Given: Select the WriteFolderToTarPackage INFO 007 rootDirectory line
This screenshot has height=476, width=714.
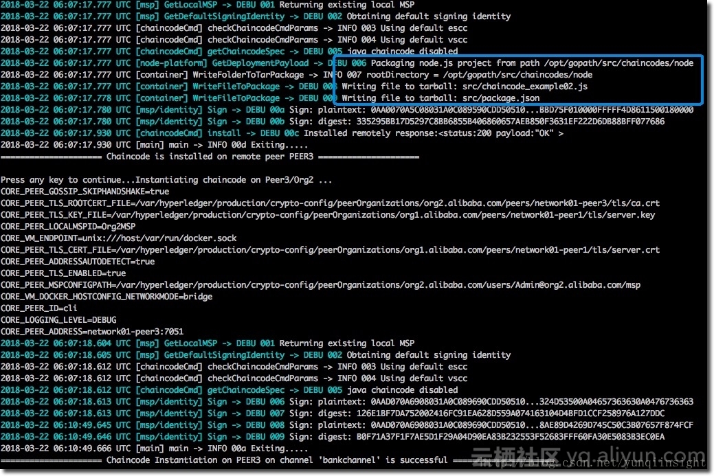Looking at the screenshot, I should 296,75.
